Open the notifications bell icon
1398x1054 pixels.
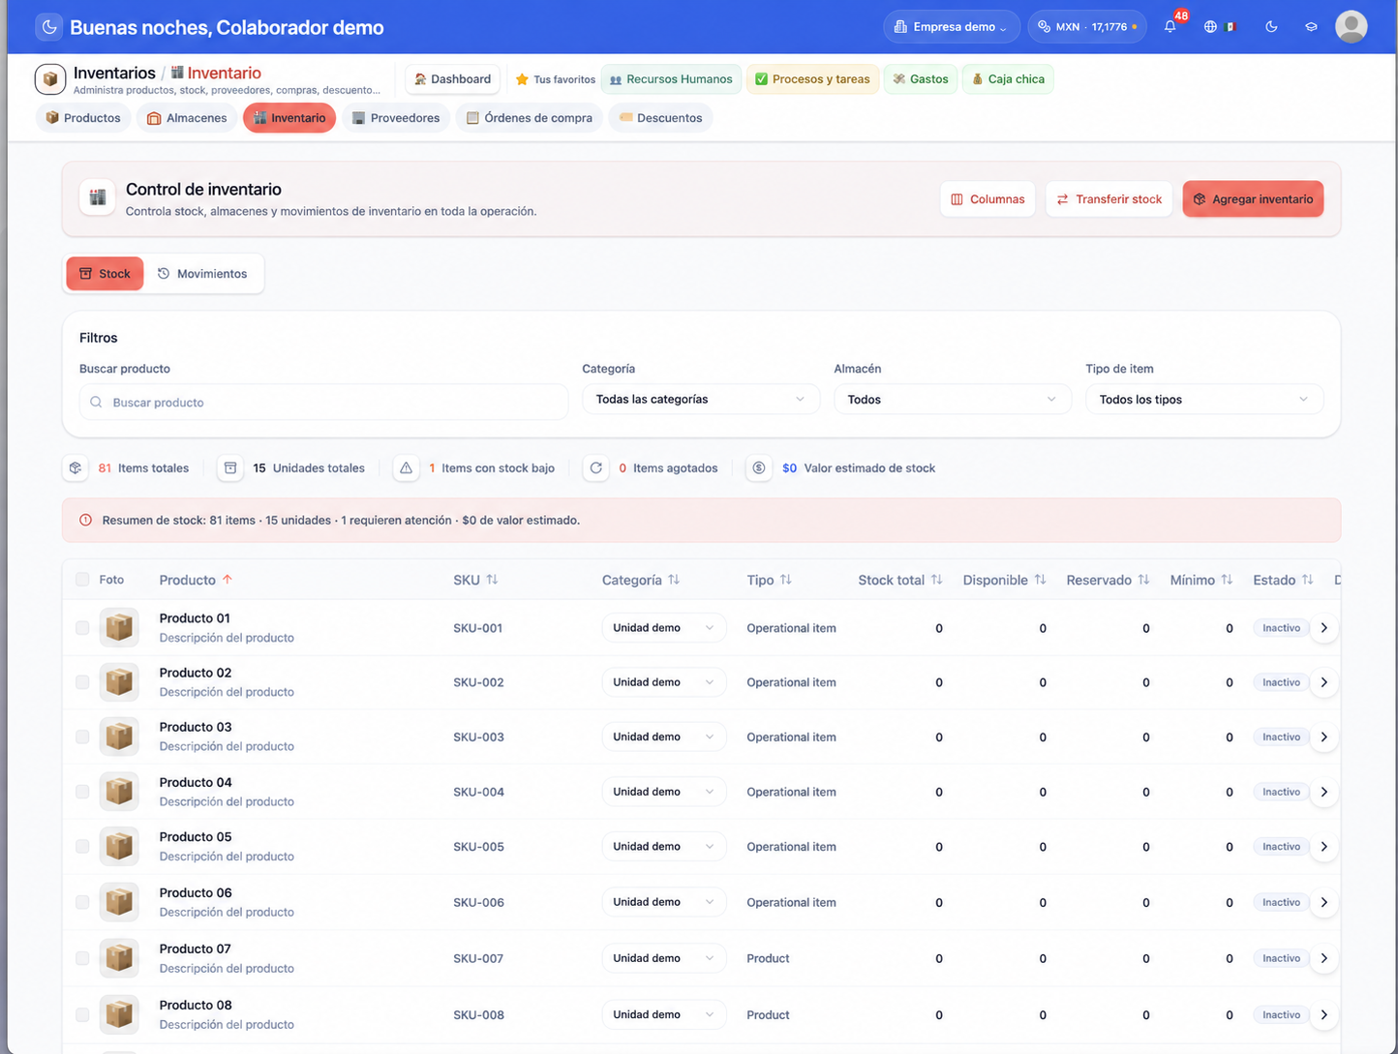(x=1170, y=27)
